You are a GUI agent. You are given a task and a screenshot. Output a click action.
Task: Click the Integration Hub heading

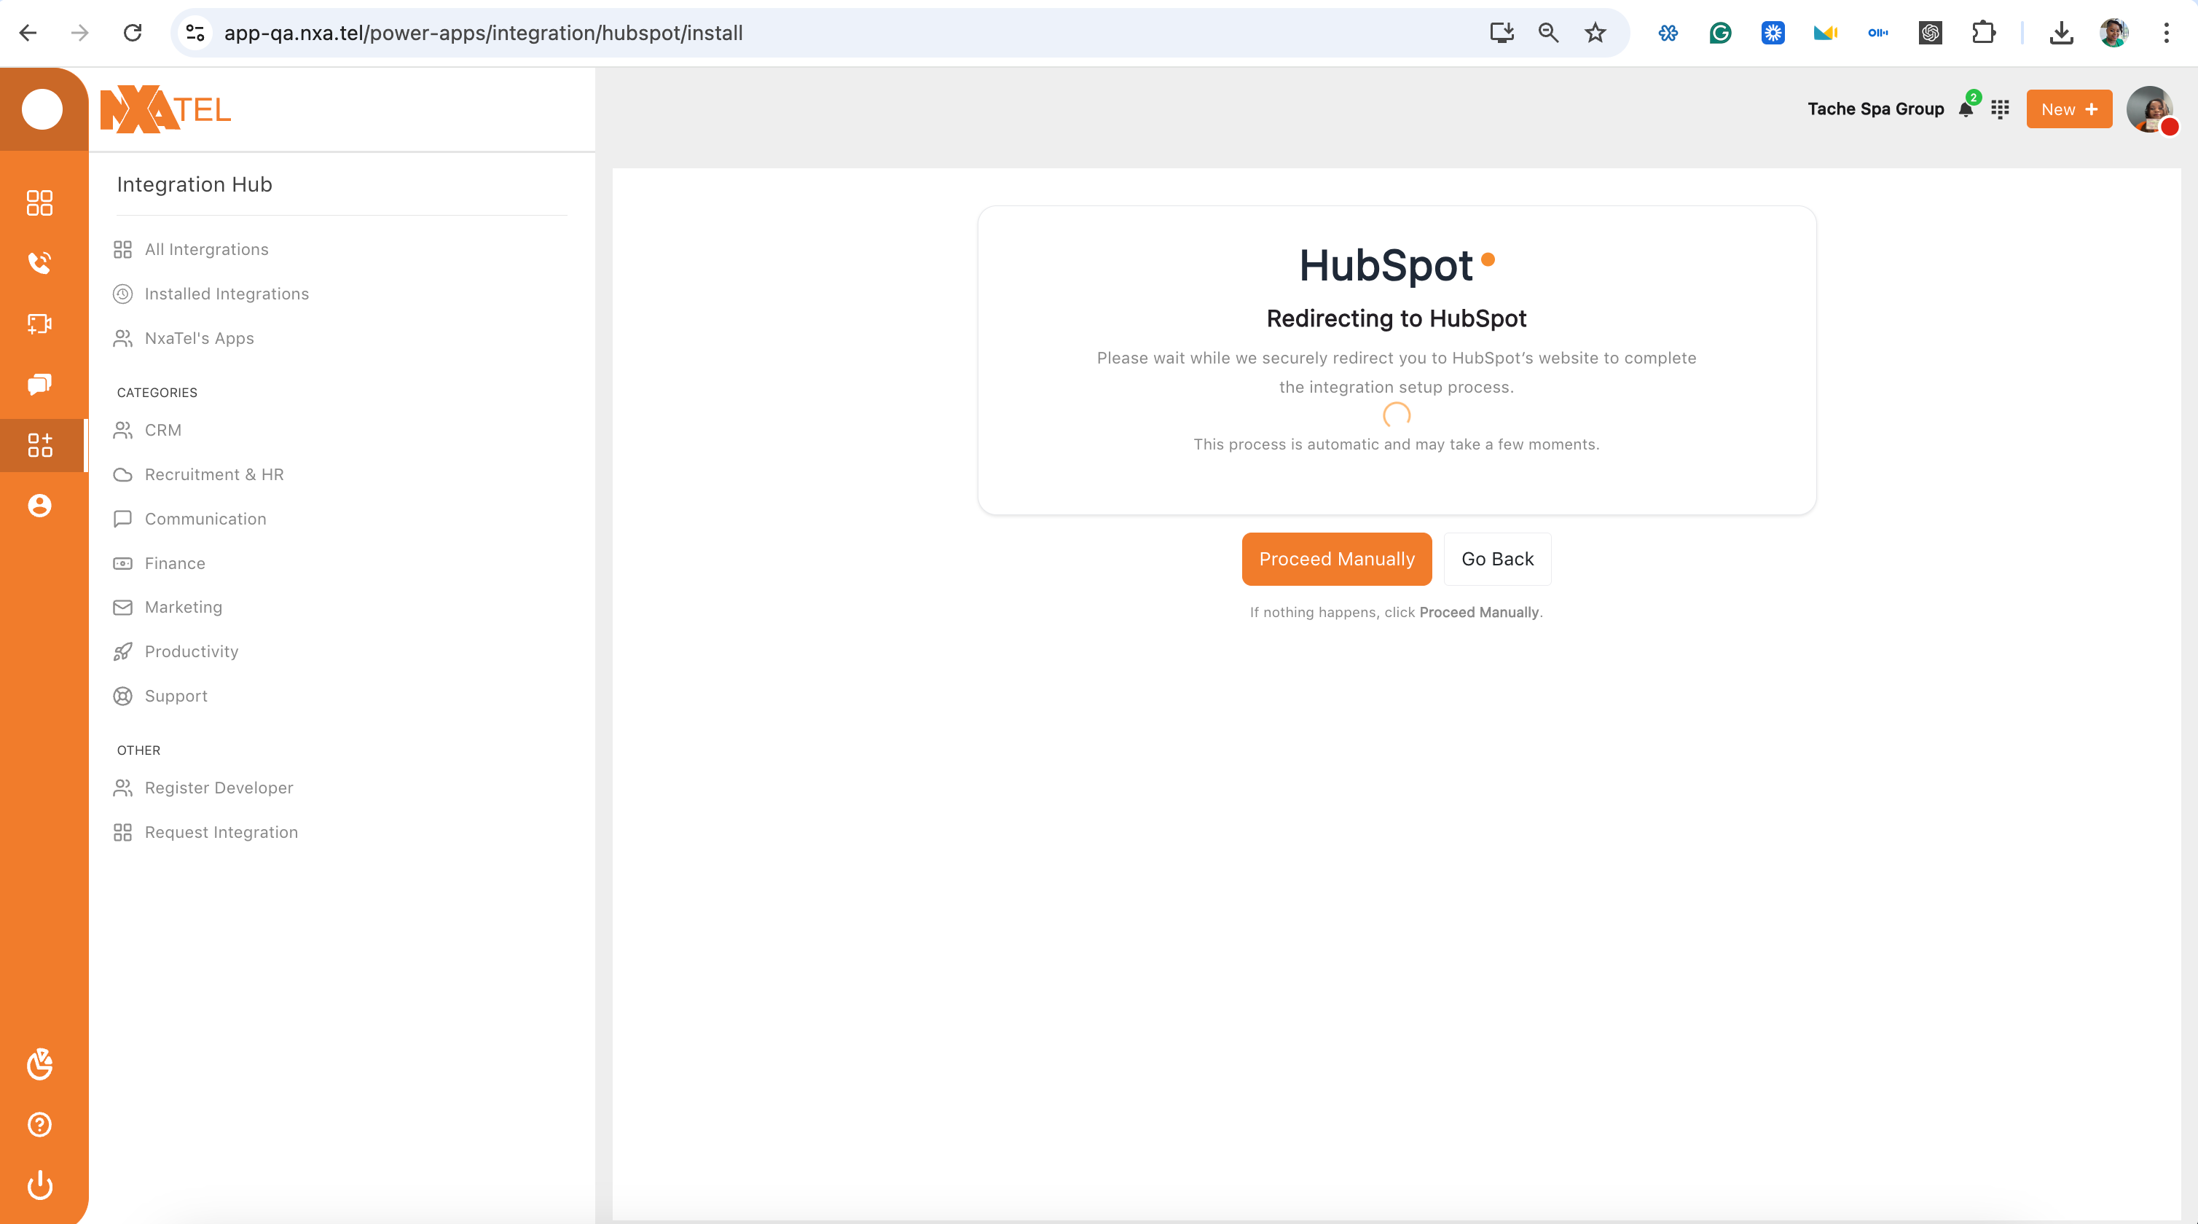coord(195,184)
